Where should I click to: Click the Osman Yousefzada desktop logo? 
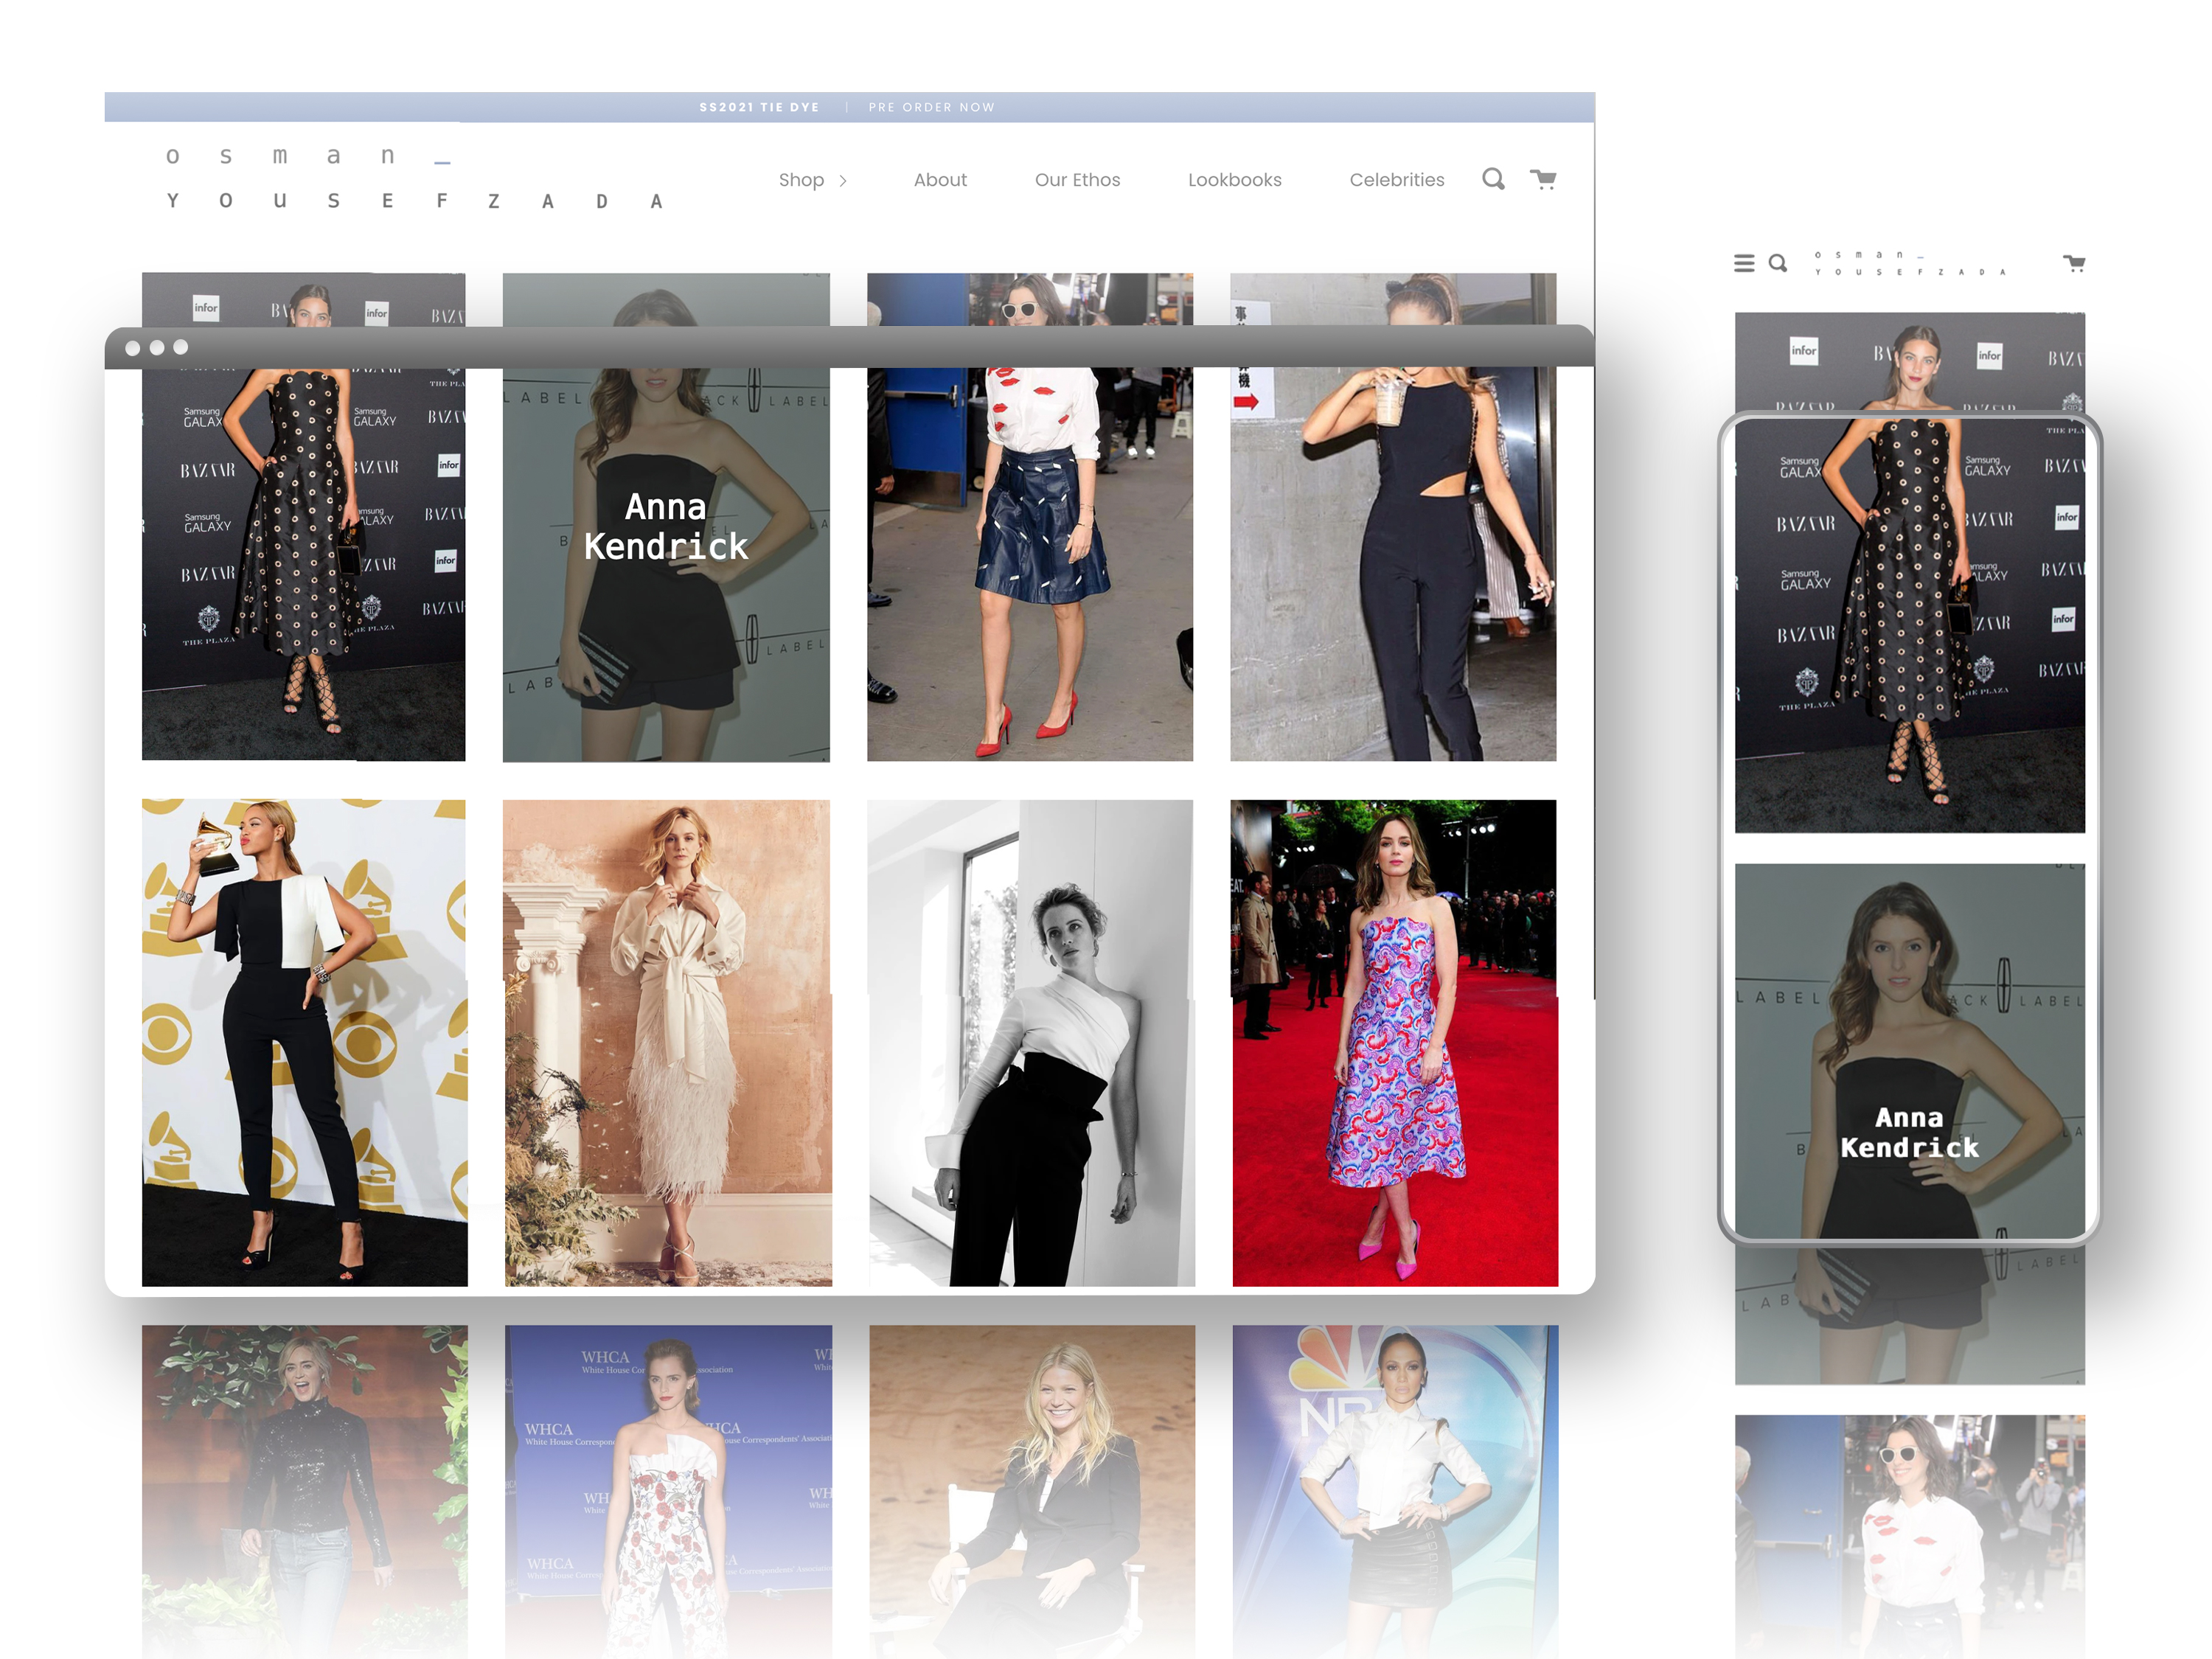pos(413,179)
